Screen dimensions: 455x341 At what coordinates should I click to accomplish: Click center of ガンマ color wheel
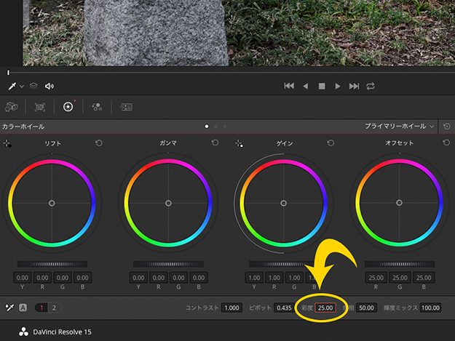pyautogui.click(x=168, y=203)
